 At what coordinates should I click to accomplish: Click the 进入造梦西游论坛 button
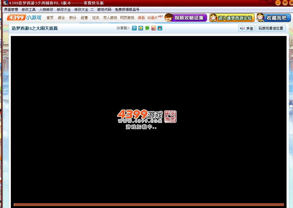pyautogui.click(x=232, y=18)
